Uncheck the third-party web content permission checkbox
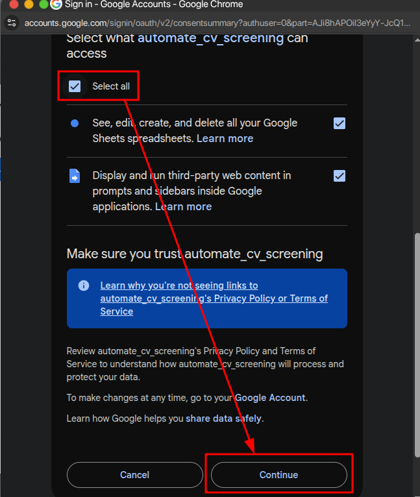 [x=339, y=176]
